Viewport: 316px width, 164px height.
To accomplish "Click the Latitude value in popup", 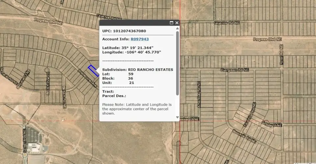I will coord(137,48).
